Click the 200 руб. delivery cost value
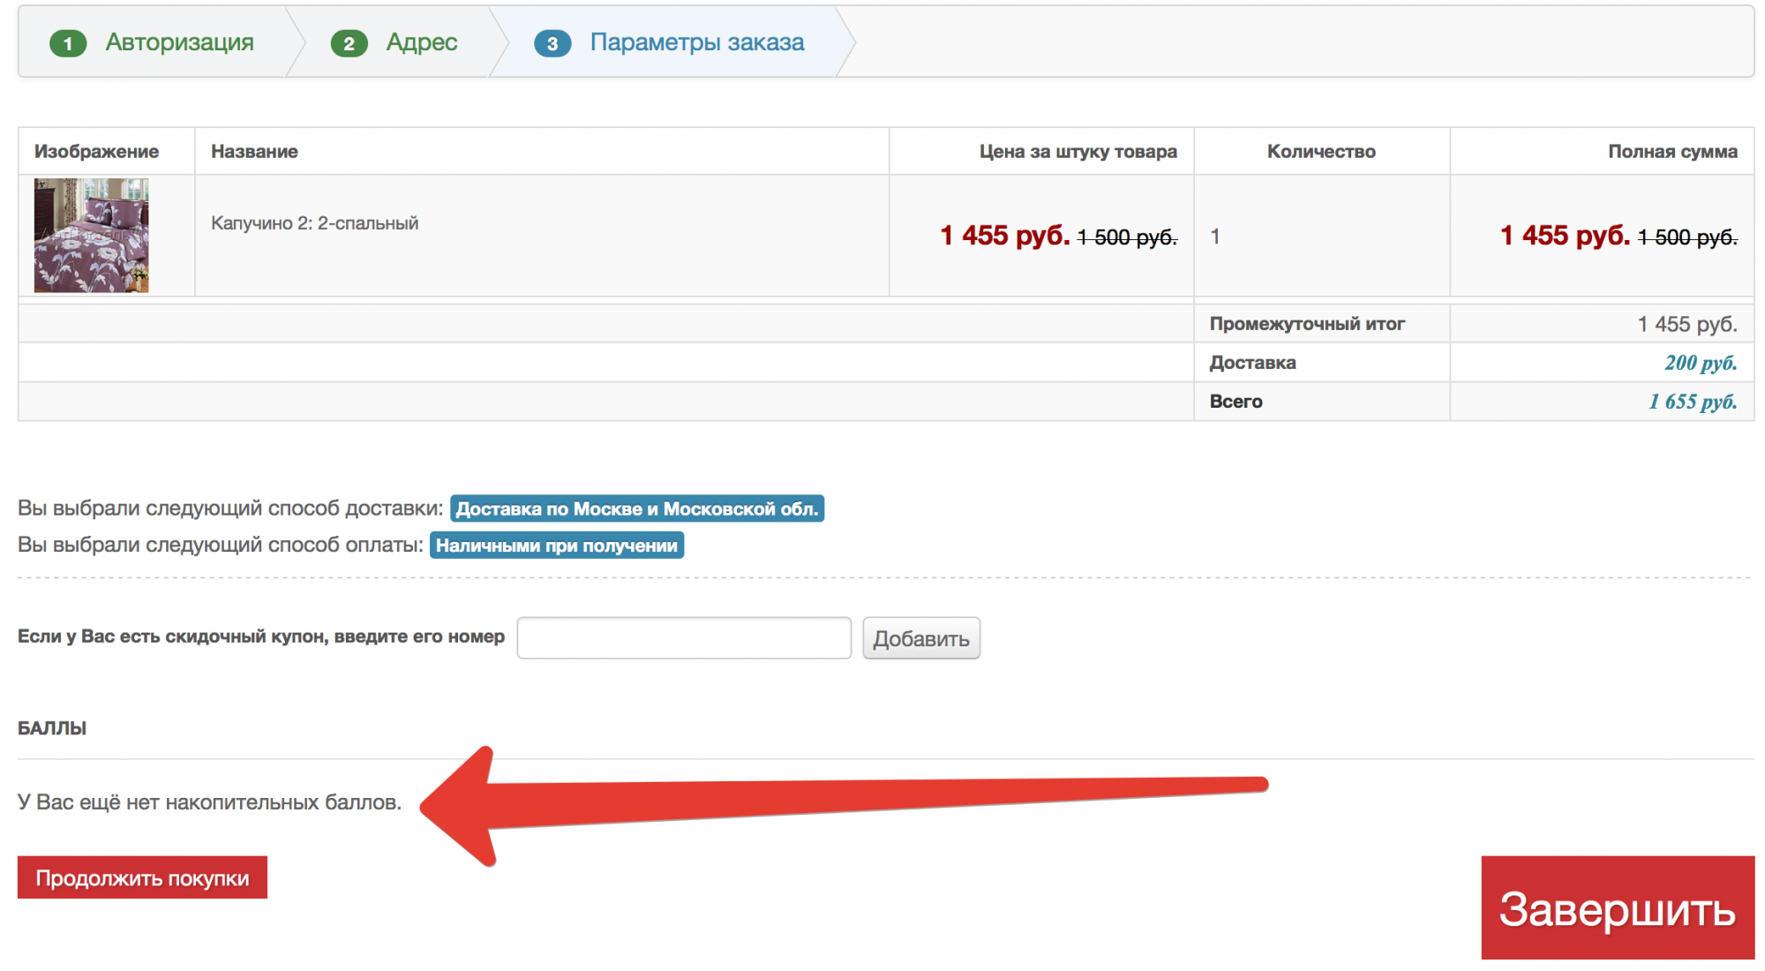Image resolution: width=1765 pixels, height=971 pixels. (1700, 363)
